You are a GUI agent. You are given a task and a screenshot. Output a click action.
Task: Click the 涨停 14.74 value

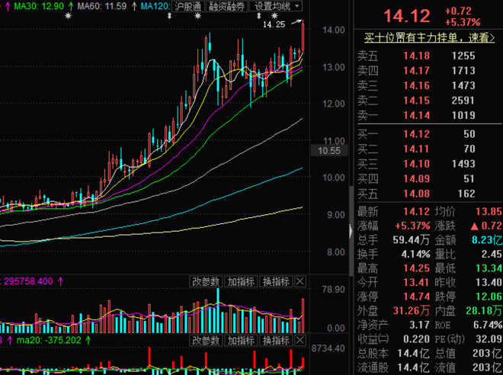coord(416,296)
